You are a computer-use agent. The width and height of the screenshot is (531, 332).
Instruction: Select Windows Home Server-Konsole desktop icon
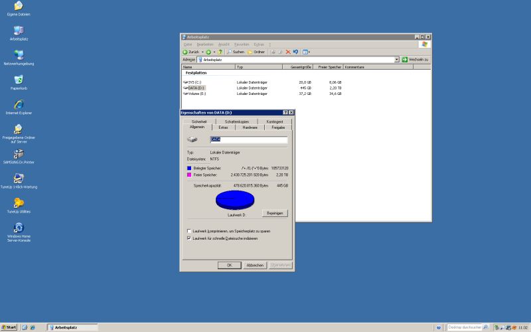19,232
